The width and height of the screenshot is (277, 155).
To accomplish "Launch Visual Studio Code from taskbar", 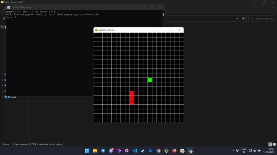I will click(135, 151).
